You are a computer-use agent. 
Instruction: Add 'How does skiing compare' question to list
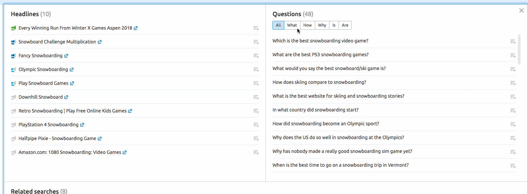pos(513,83)
